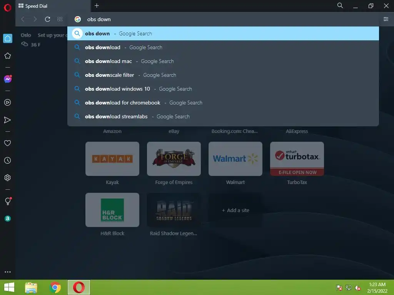Click the Oslo weather widget
The image size is (394, 295).
click(x=31, y=40)
